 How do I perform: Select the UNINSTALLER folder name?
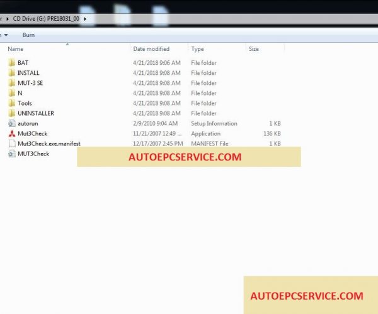(36, 113)
